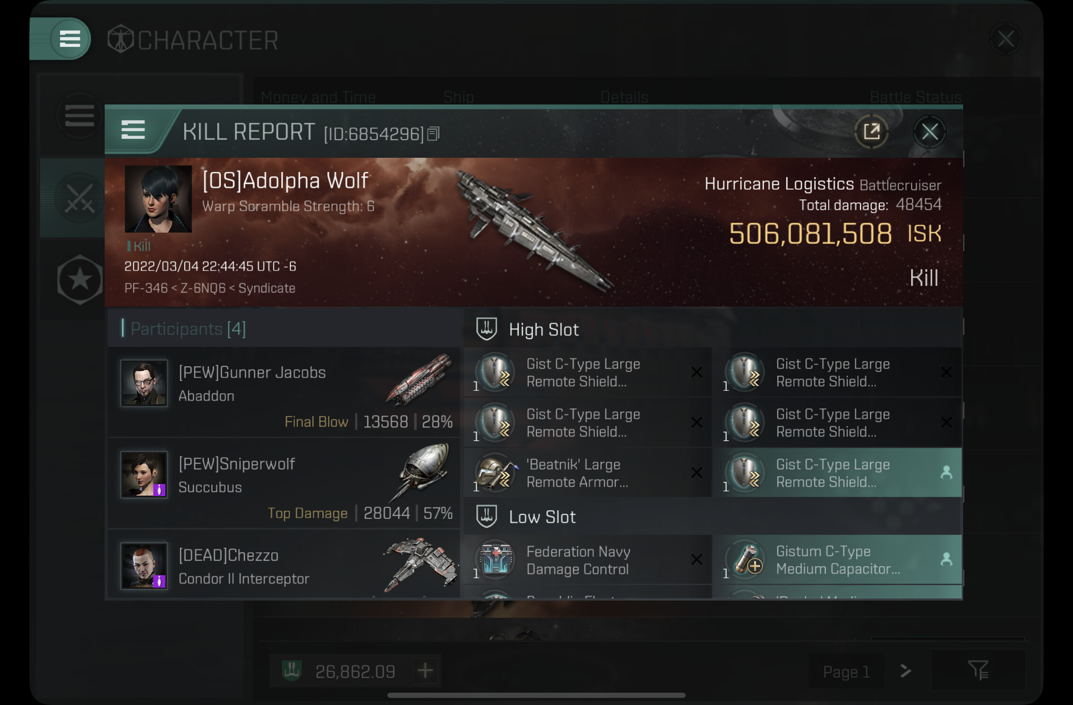Open the filter icon at bottom right
This screenshot has width=1073, height=705.
978,670
